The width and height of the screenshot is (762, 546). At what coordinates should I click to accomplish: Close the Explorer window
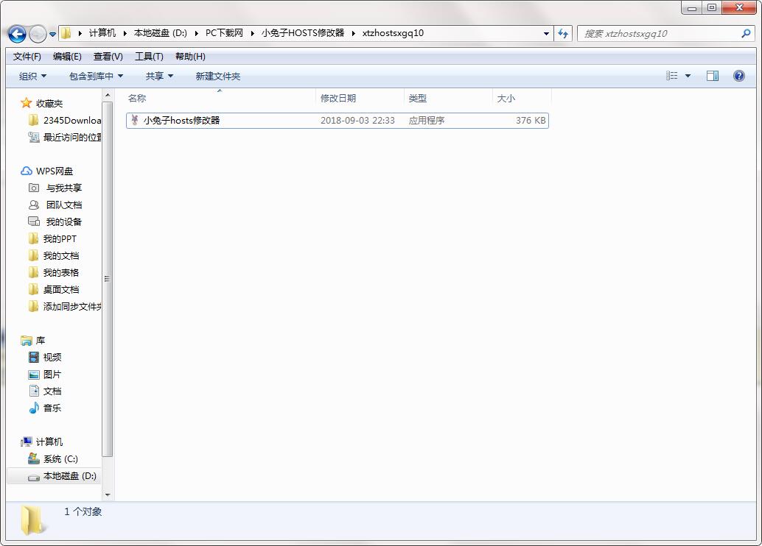[739, 8]
